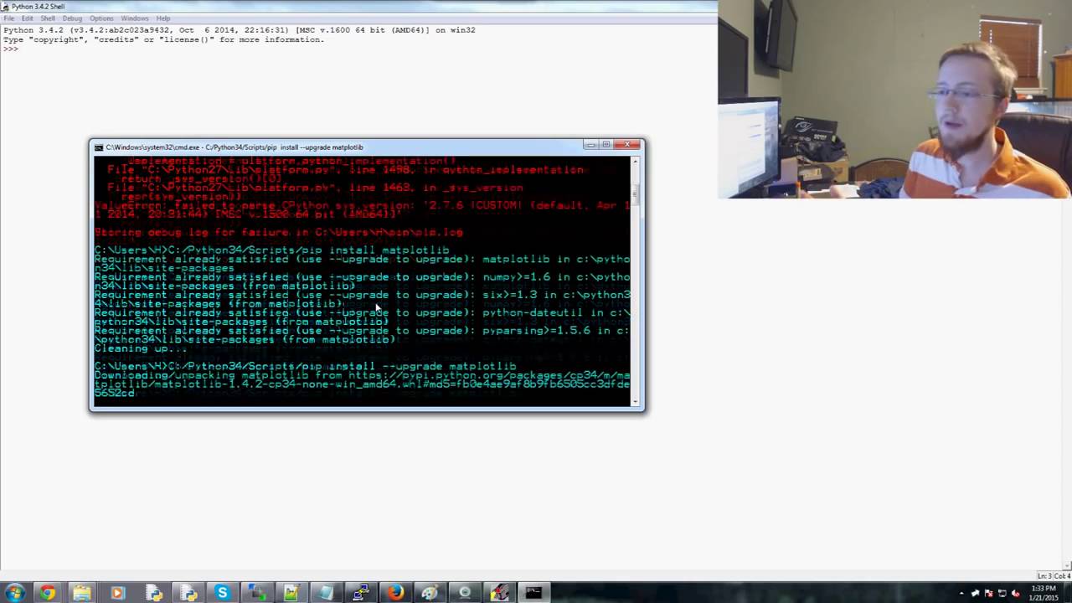Open the clock showing 1:33 PM
This screenshot has height=603, width=1072.
point(1044,593)
